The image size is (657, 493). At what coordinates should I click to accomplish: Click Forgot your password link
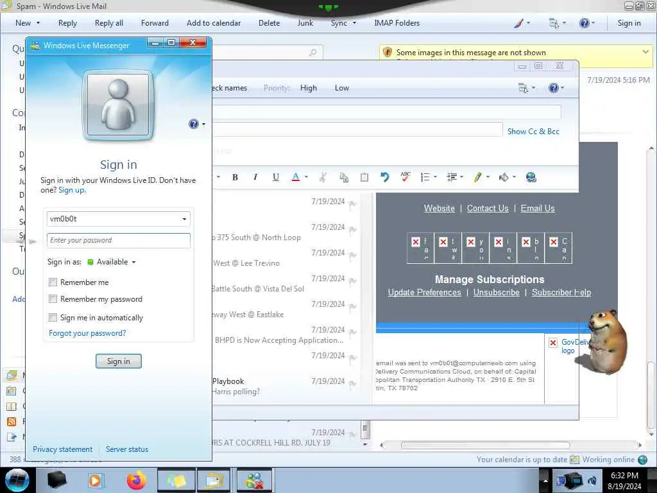[87, 333]
